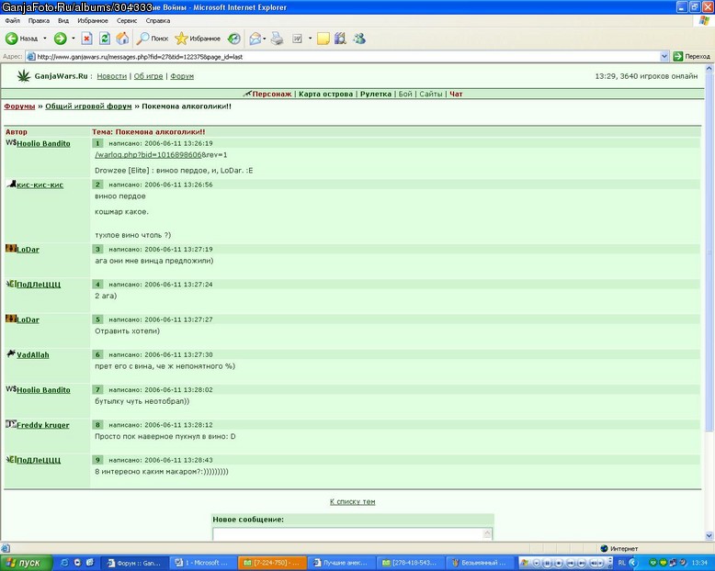Open Общий игровой форум breadcrumb
The height and width of the screenshot is (571, 715).
click(x=88, y=106)
